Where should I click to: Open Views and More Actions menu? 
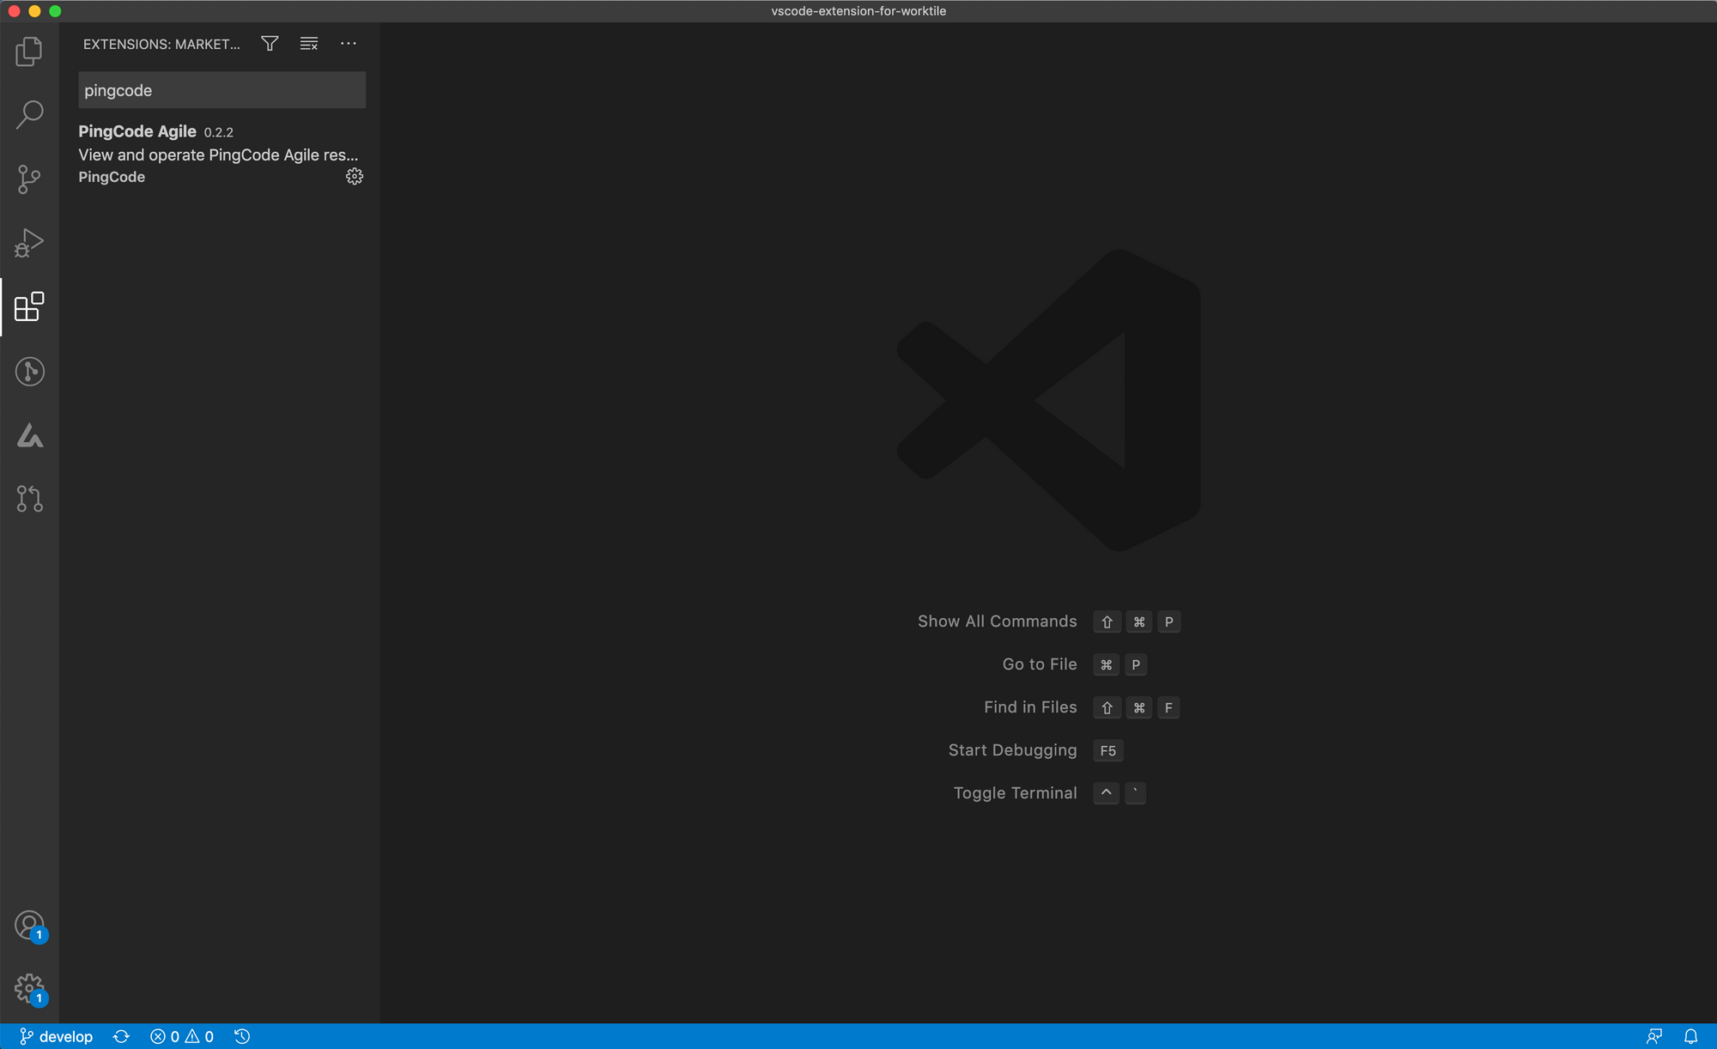(348, 44)
